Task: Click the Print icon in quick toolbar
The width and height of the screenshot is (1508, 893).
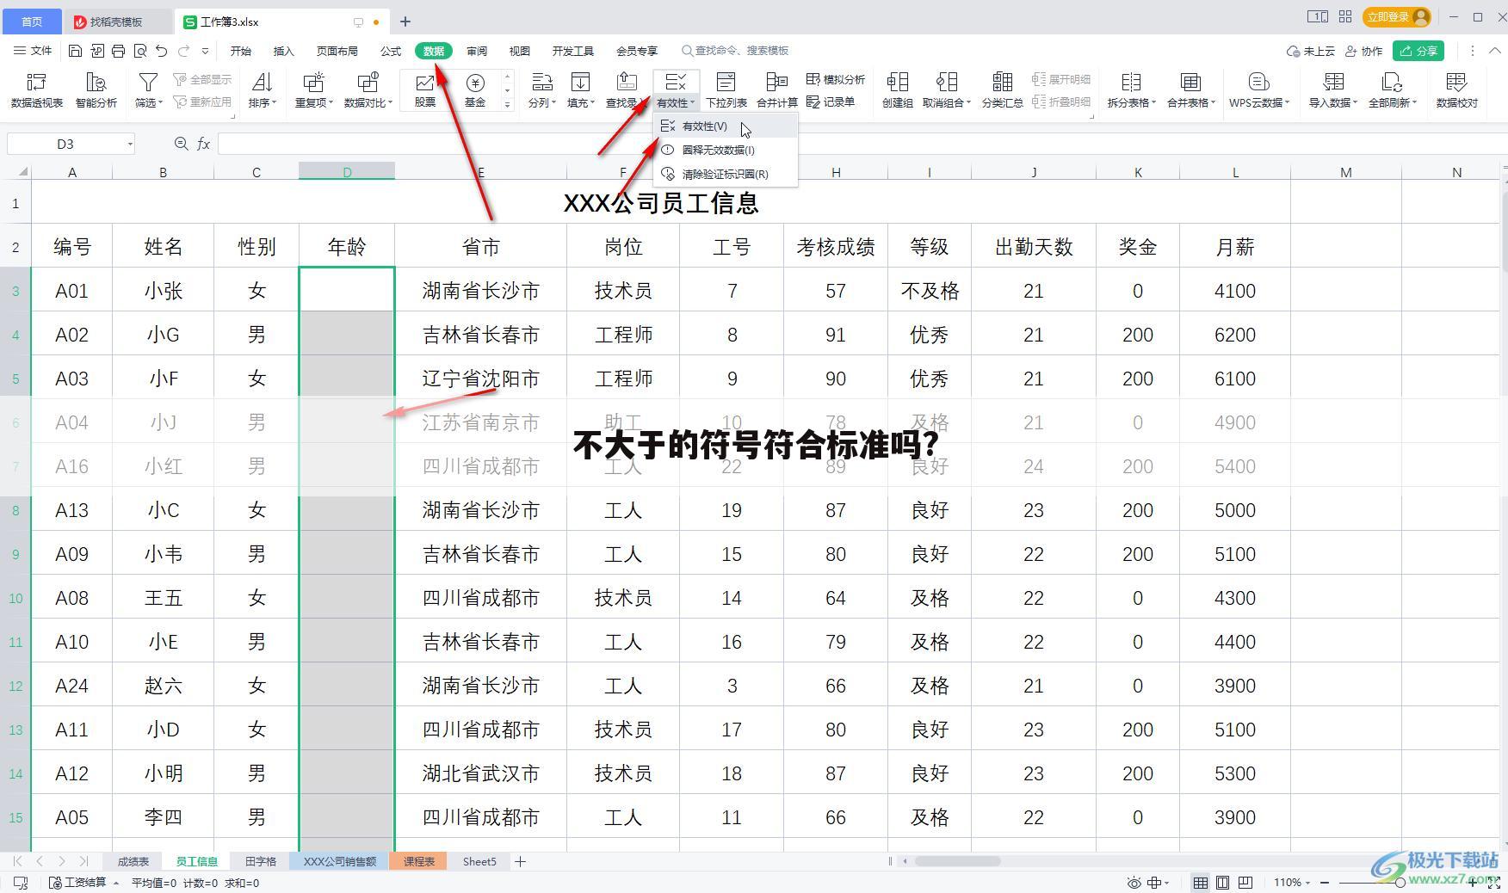Action: pos(119,51)
